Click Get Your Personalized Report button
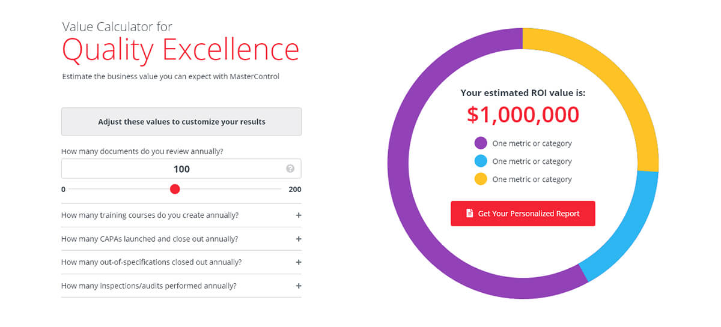The height and width of the screenshot is (327, 721). [x=523, y=214]
